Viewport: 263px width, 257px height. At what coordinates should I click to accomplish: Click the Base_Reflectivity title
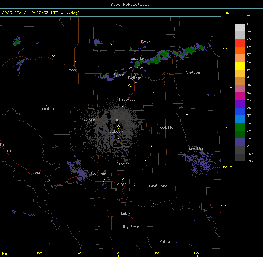[x=131, y=5]
